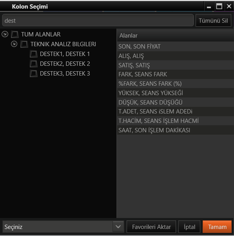Enable the DESTEK2 checkbox
The height and width of the screenshot is (236, 234).
[x=34, y=63]
